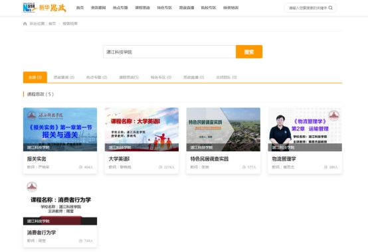Viewport: 368px width, 252px height.
Task: Click the viewer icon beside 577人
Action: pyautogui.click(x=244, y=167)
